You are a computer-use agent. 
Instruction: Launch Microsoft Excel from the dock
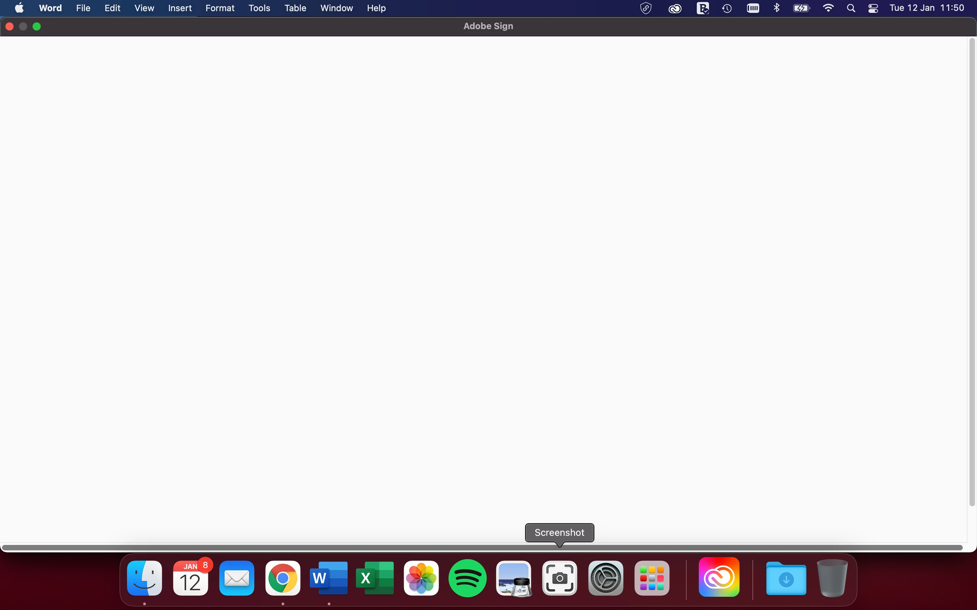click(375, 578)
